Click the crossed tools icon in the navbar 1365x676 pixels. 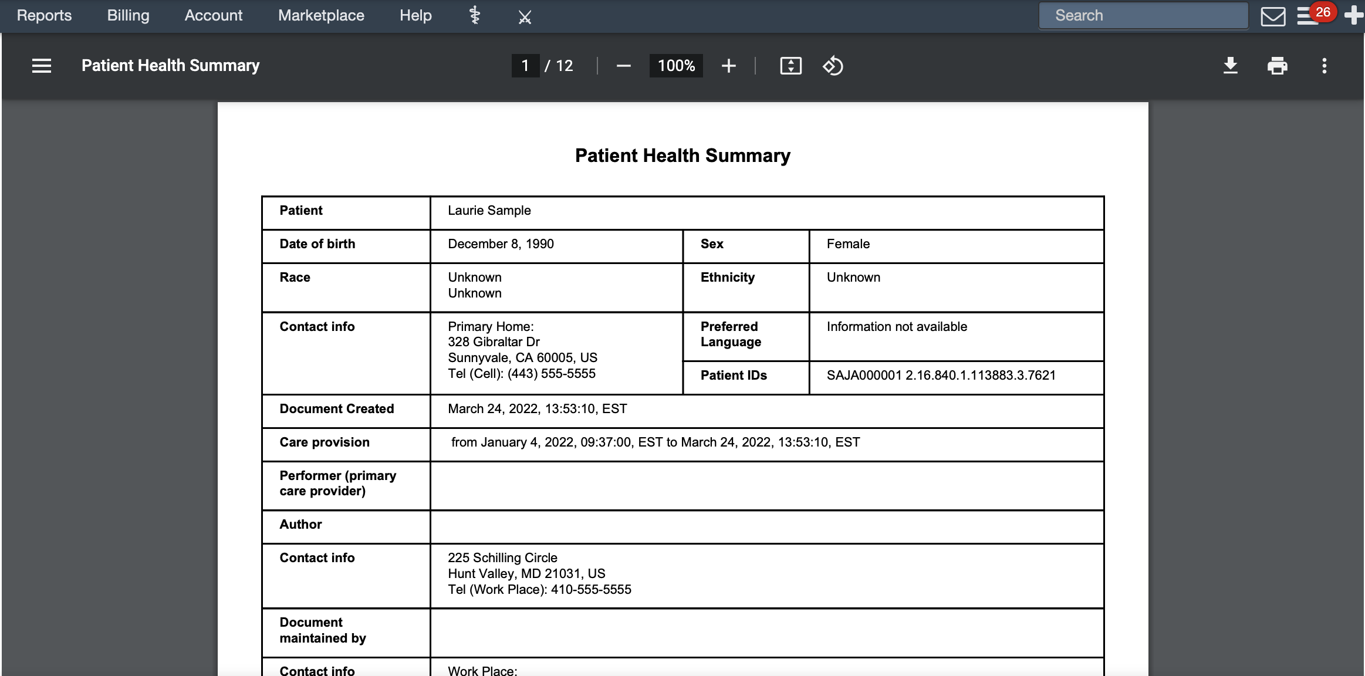tap(525, 17)
